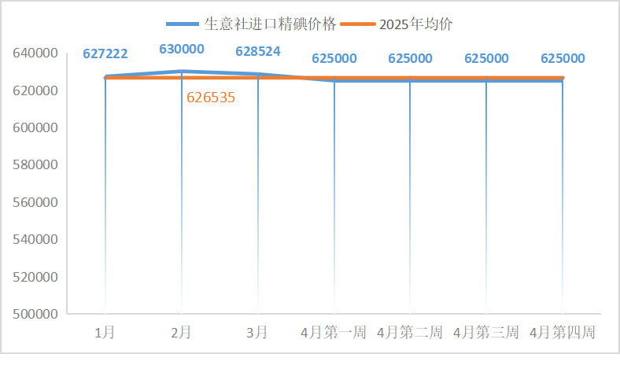This screenshot has height=365, width=620.
Task: Click the 600000 y-axis value
Action: tap(35, 127)
